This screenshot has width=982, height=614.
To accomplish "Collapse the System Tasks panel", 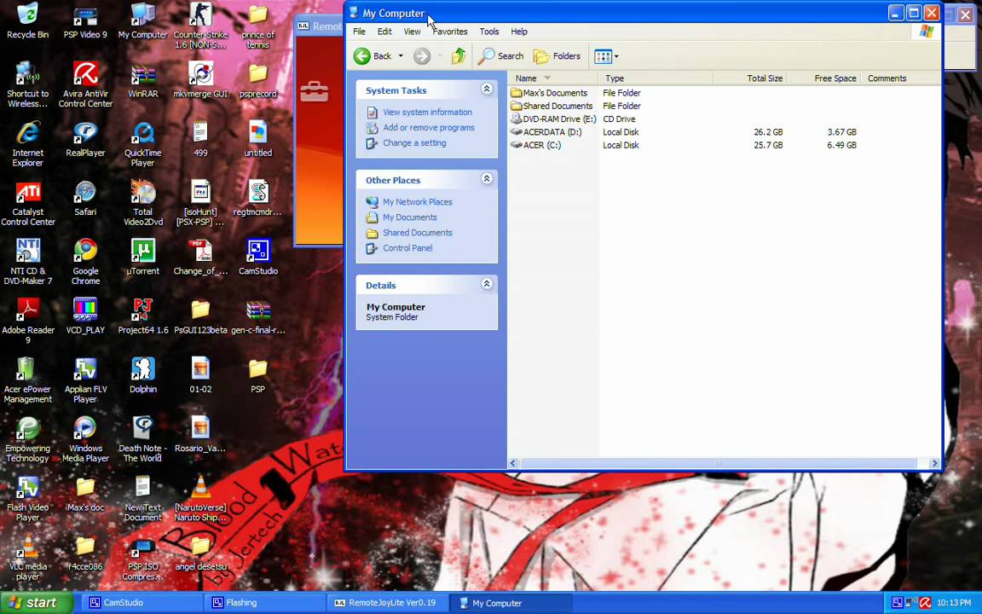I will [x=487, y=90].
